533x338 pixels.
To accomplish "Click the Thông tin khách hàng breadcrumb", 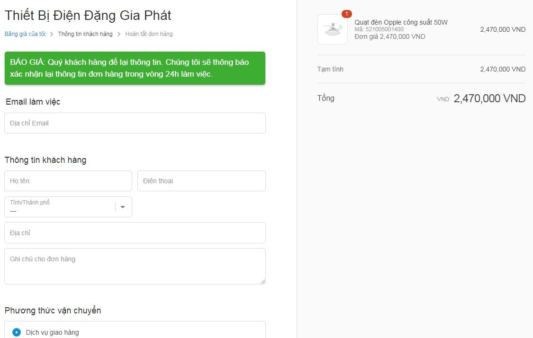I will [x=85, y=34].
